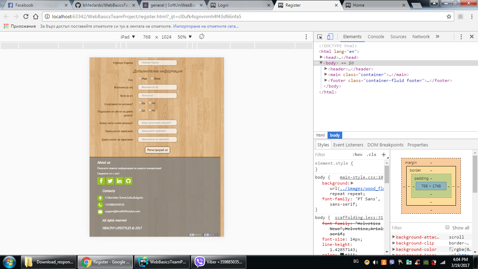Check Не for Спортувате ли активно
Screen dimensions: 478x269
[150, 103]
